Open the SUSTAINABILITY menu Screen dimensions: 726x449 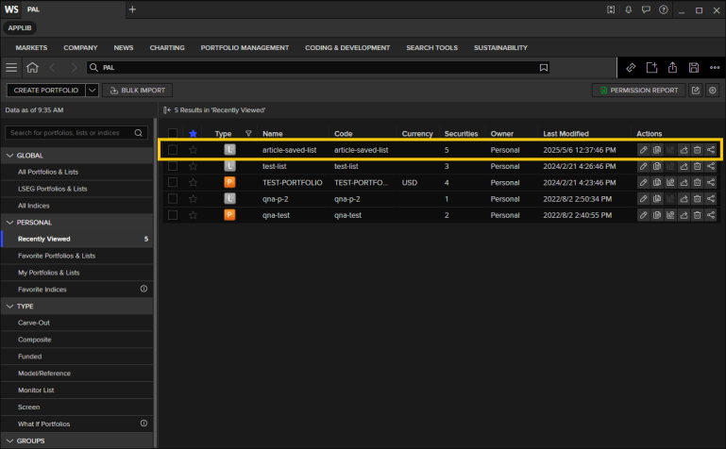[x=500, y=47]
